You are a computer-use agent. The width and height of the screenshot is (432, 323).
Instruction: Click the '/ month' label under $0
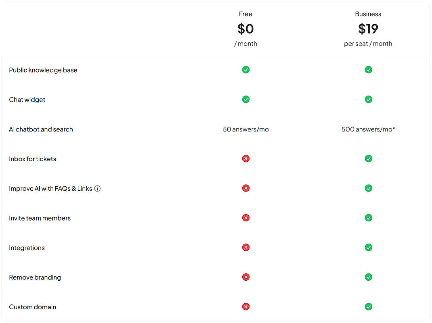pyautogui.click(x=245, y=44)
